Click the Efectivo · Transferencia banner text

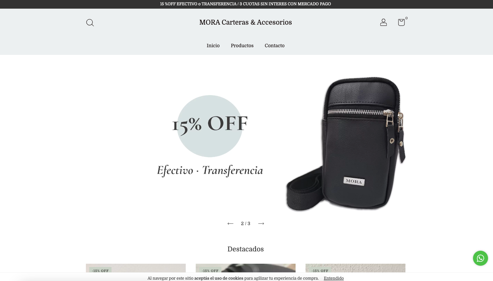210,170
